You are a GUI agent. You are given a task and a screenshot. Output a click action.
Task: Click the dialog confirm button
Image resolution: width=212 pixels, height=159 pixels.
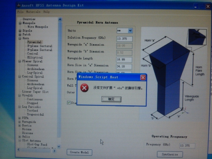pos(111,99)
